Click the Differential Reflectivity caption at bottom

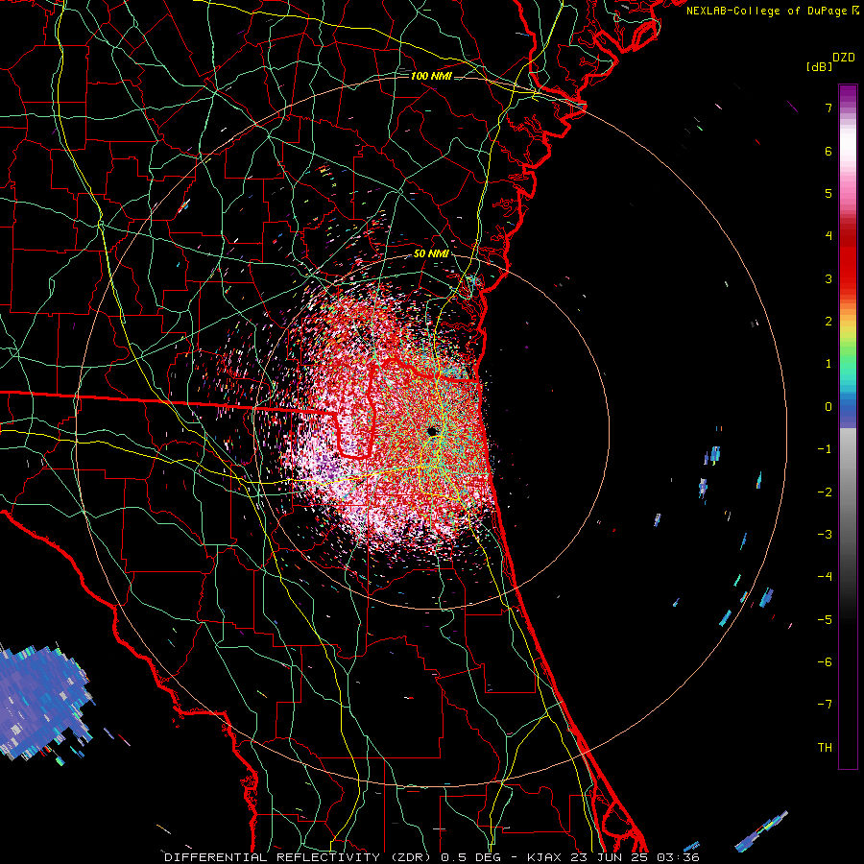(x=432, y=857)
